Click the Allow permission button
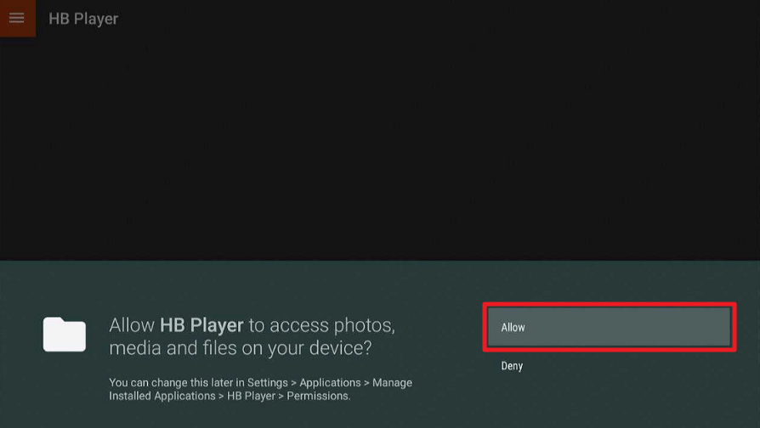The height and width of the screenshot is (428, 760). [x=610, y=327]
